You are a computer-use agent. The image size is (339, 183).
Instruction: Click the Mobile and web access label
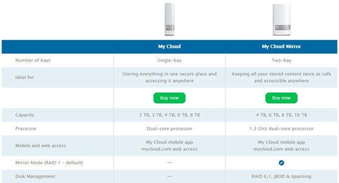[41, 146]
